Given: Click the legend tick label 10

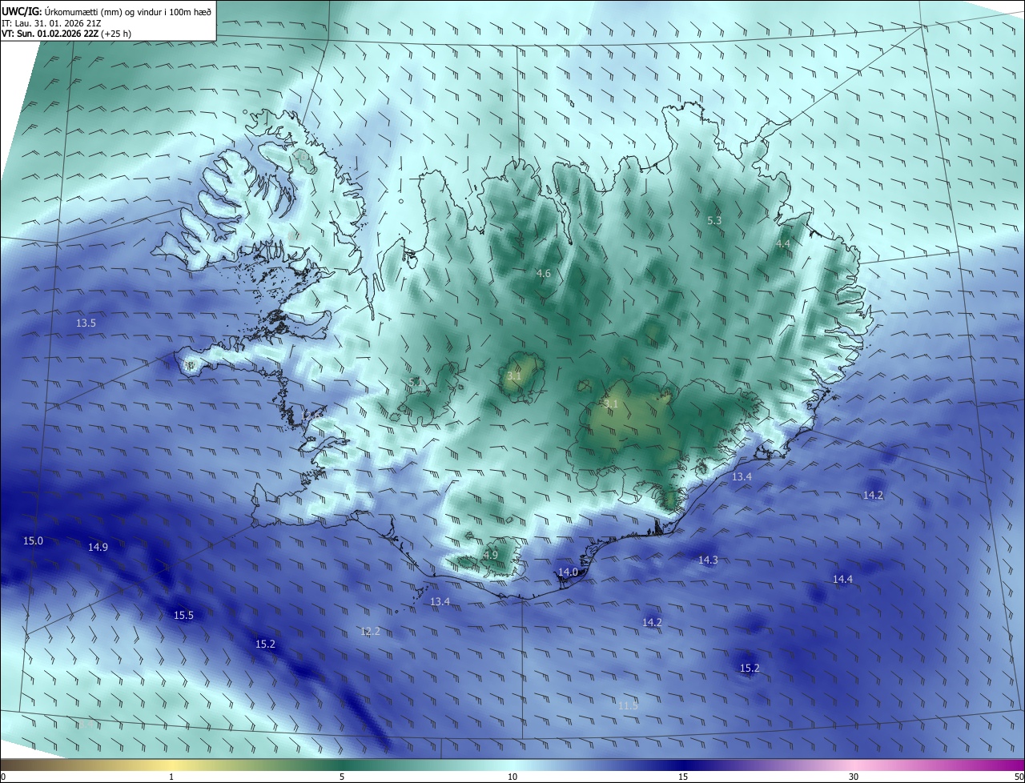Looking at the screenshot, I should [x=512, y=777].
